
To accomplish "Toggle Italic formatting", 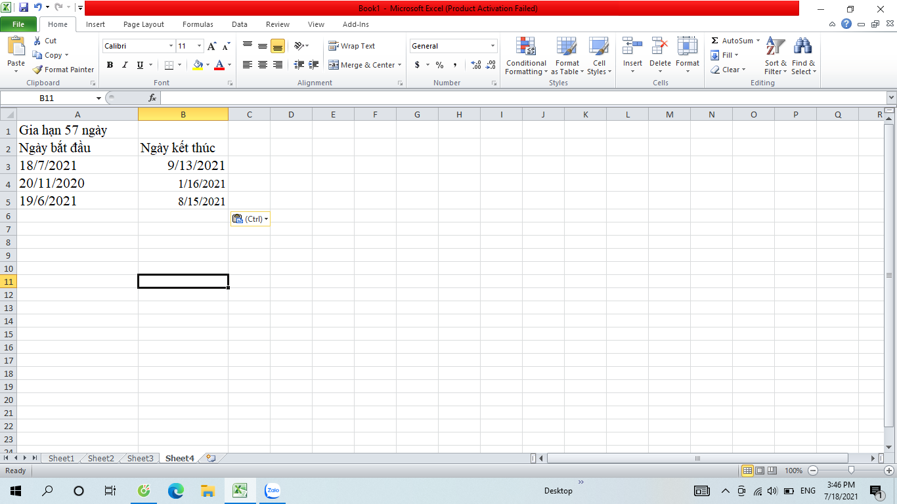I will click(x=125, y=65).
